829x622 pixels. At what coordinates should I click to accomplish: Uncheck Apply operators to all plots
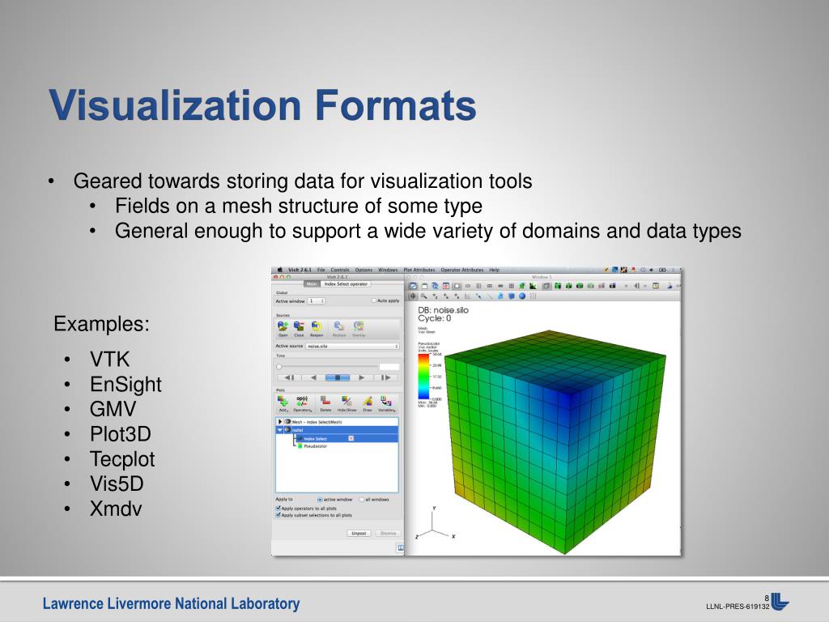tap(278, 508)
